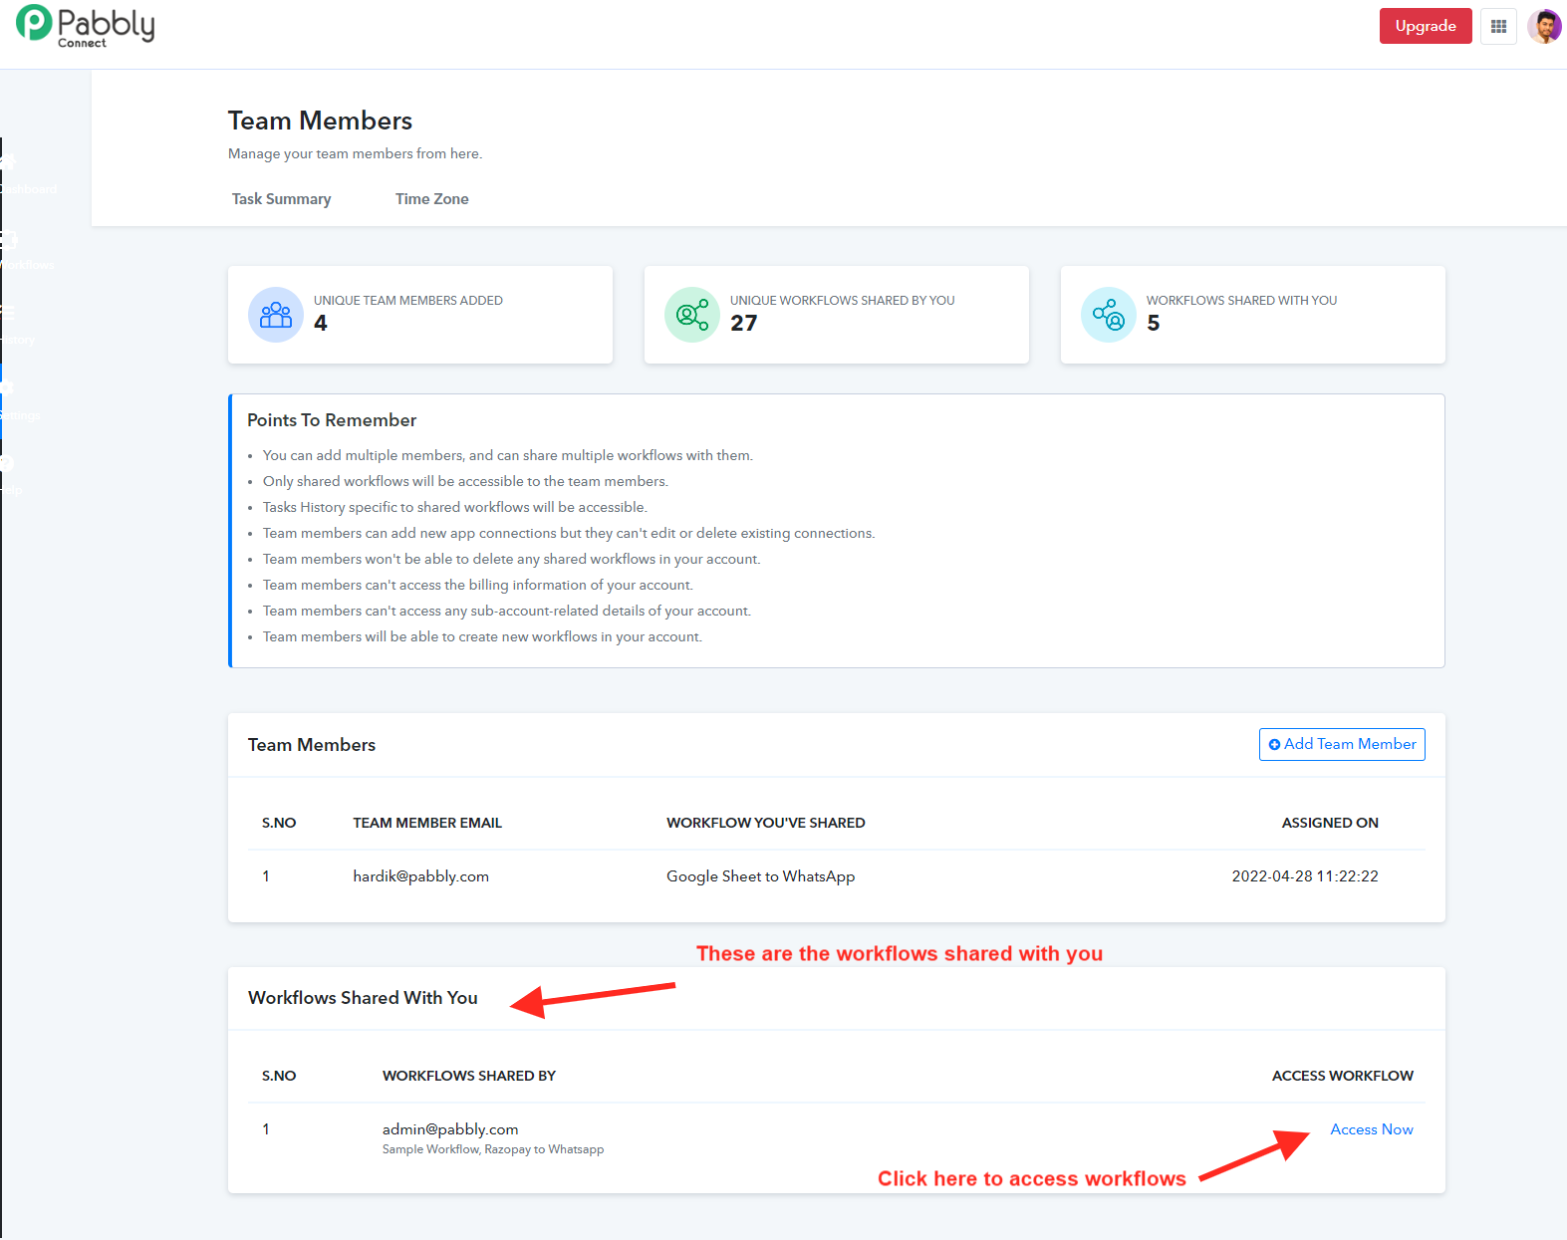This screenshot has height=1240, width=1567.
Task: Open the user profile avatar
Action: tap(1544, 27)
